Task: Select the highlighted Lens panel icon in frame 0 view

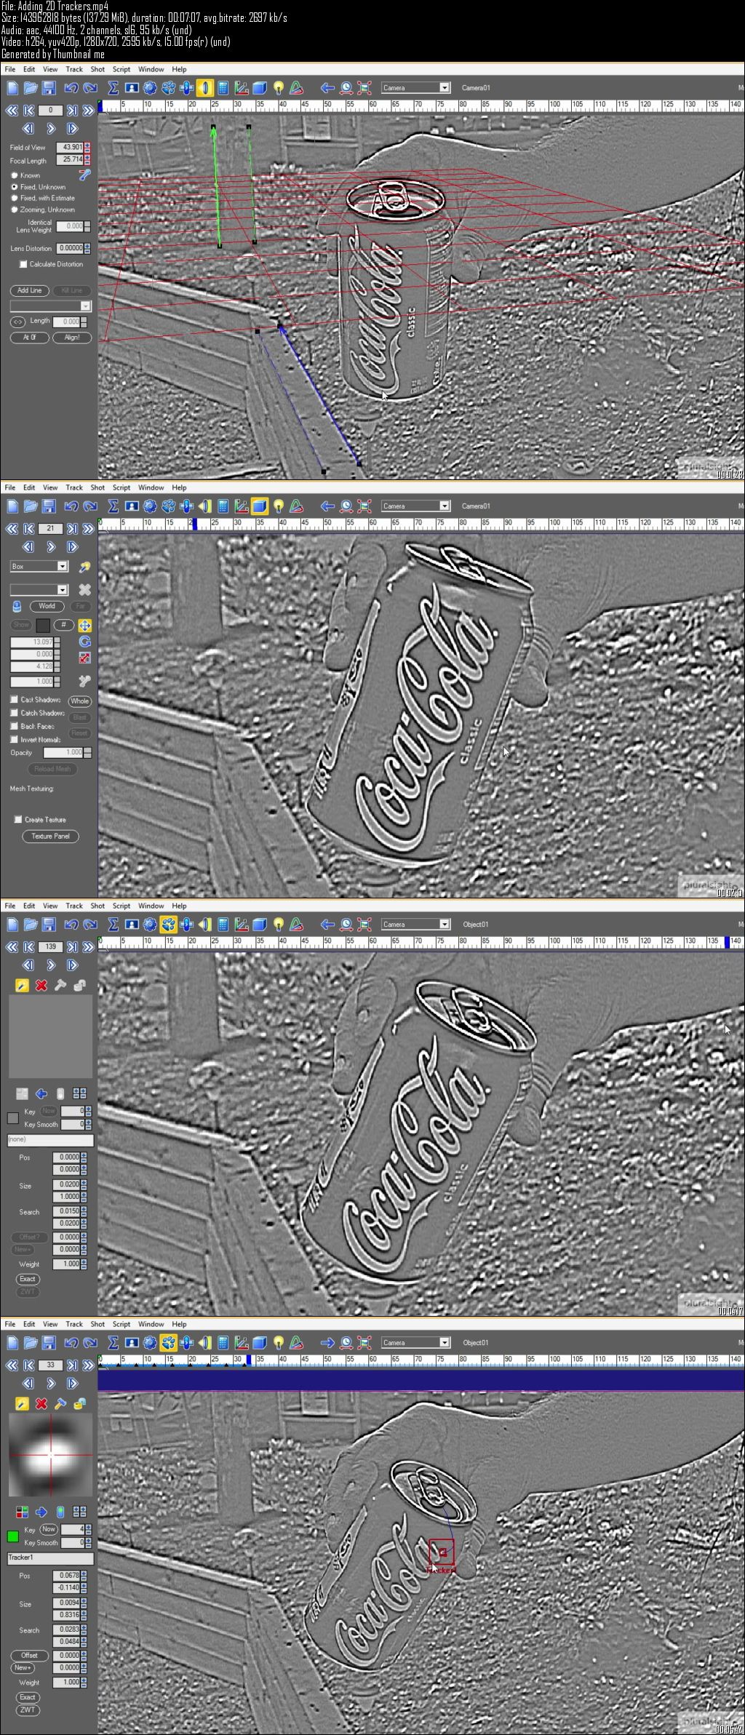Action: [x=204, y=88]
